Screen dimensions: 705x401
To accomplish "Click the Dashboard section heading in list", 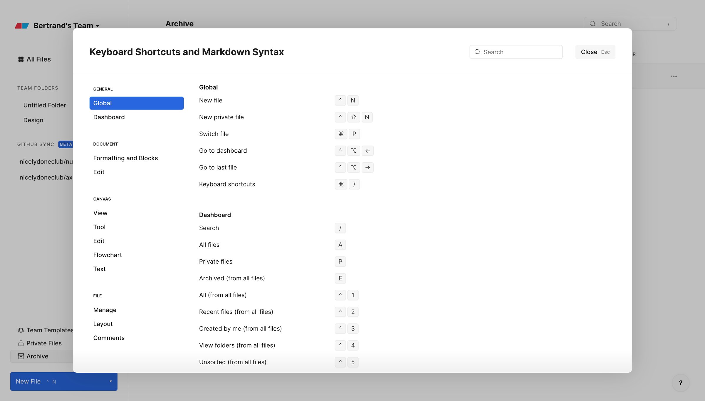I will click(x=215, y=215).
